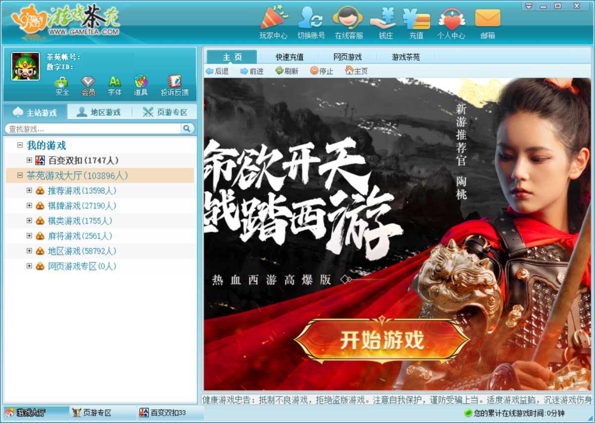Switch to the 快速充值 tab
595x423 pixels.
click(290, 57)
